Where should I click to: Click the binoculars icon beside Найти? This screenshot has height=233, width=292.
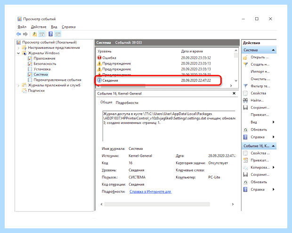(x=245, y=101)
